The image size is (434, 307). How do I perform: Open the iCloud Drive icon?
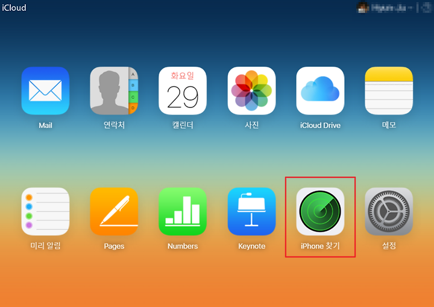tap(320, 90)
